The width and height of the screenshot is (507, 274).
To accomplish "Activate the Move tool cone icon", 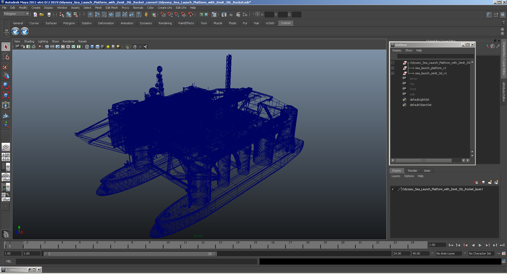I will (6, 76).
